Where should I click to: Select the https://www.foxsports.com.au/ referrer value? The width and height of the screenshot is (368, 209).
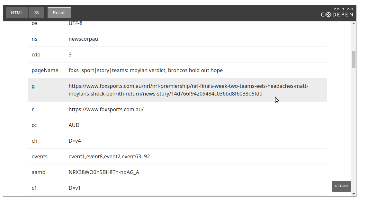point(106,109)
